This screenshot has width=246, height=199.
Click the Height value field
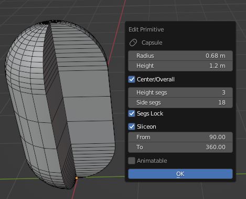[x=180, y=66]
